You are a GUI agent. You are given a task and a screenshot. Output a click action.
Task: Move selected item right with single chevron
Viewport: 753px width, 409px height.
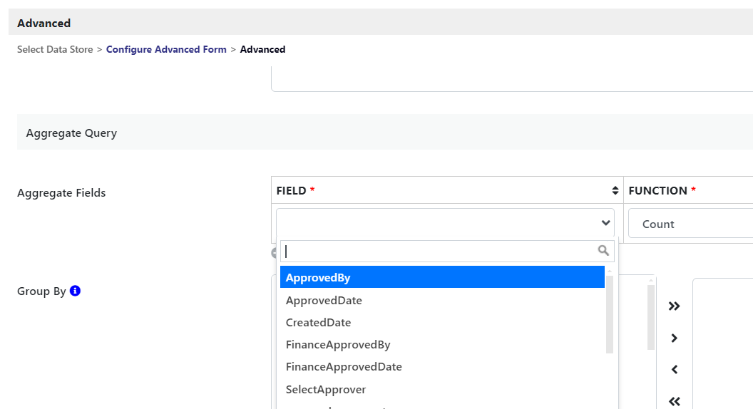point(675,338)
